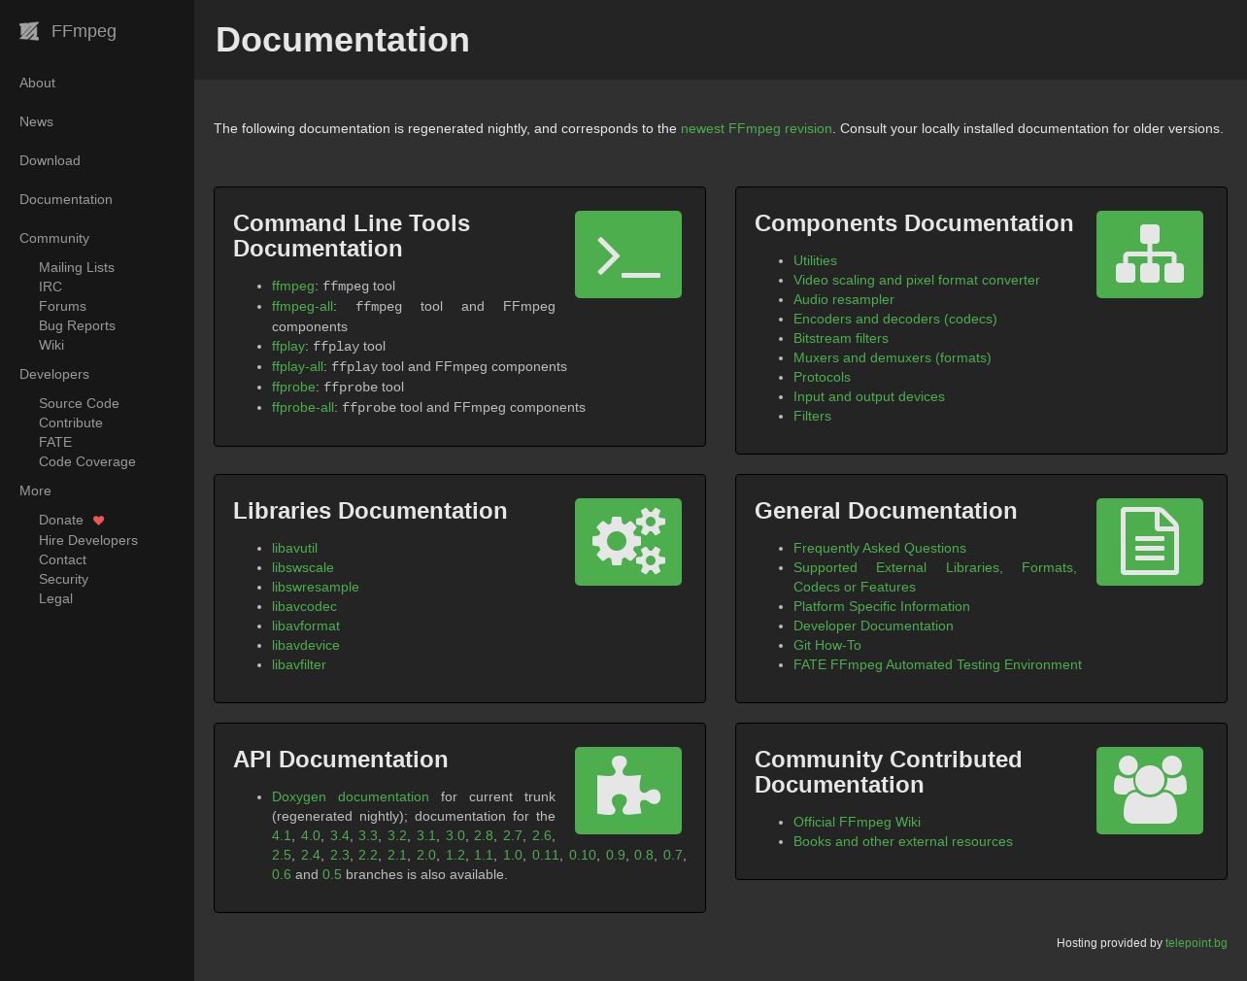Open the libavutil library link
The image size is (1247, 981).
pos(294,548)
